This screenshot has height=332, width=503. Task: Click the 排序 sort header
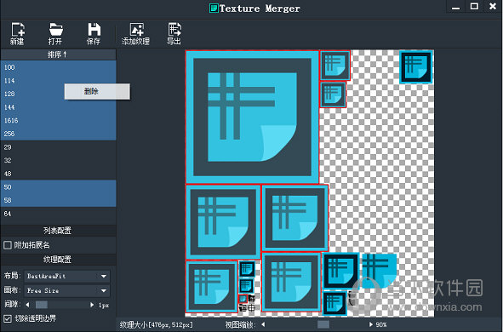(58, 54)
